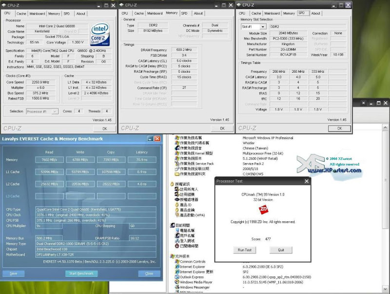Select the Windows Media Player entry icon

pyautogui.click(x=176, y=282)
